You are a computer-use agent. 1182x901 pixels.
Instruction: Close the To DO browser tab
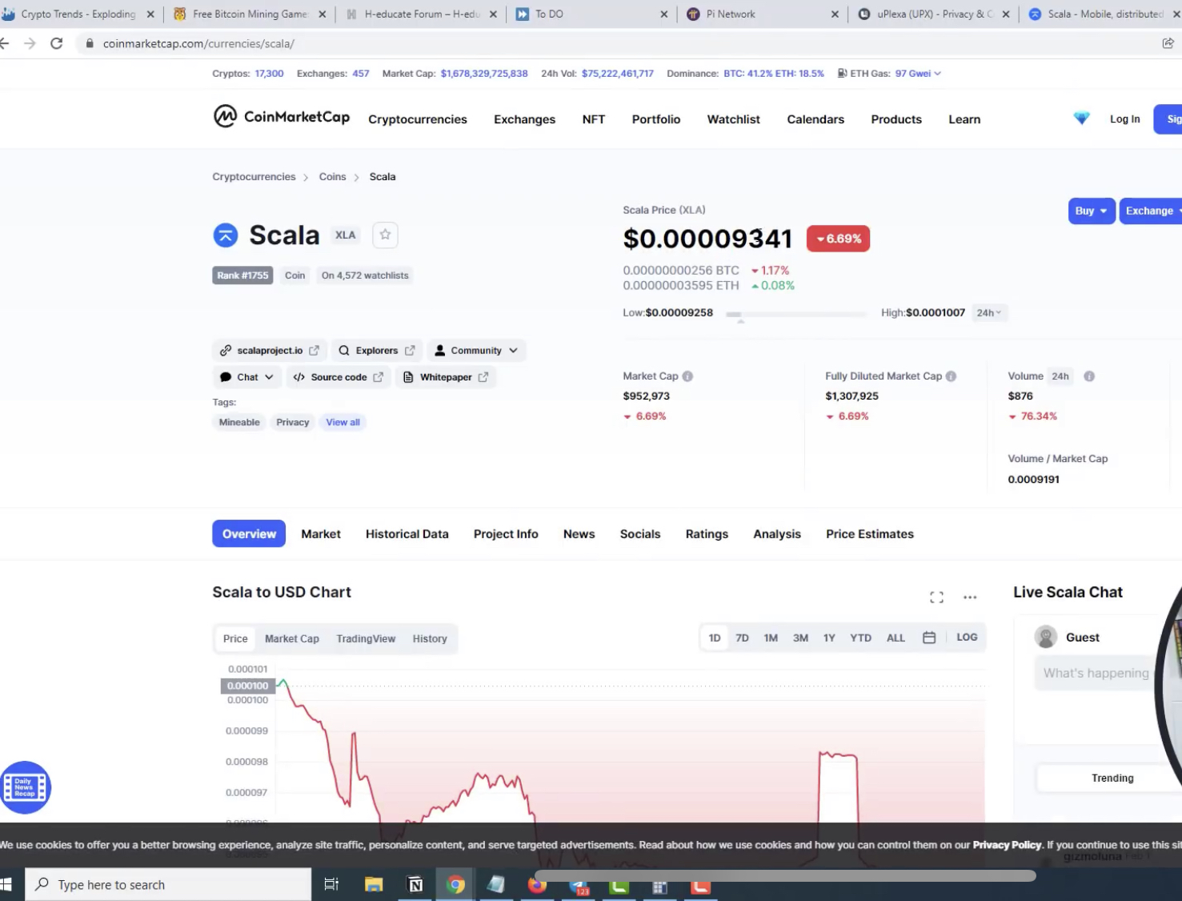pyautogui.click(x=663, y=14)
